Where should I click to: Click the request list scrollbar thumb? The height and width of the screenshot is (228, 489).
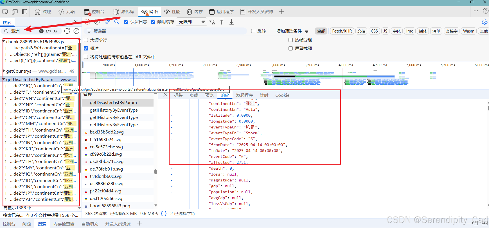pos(156,172)
